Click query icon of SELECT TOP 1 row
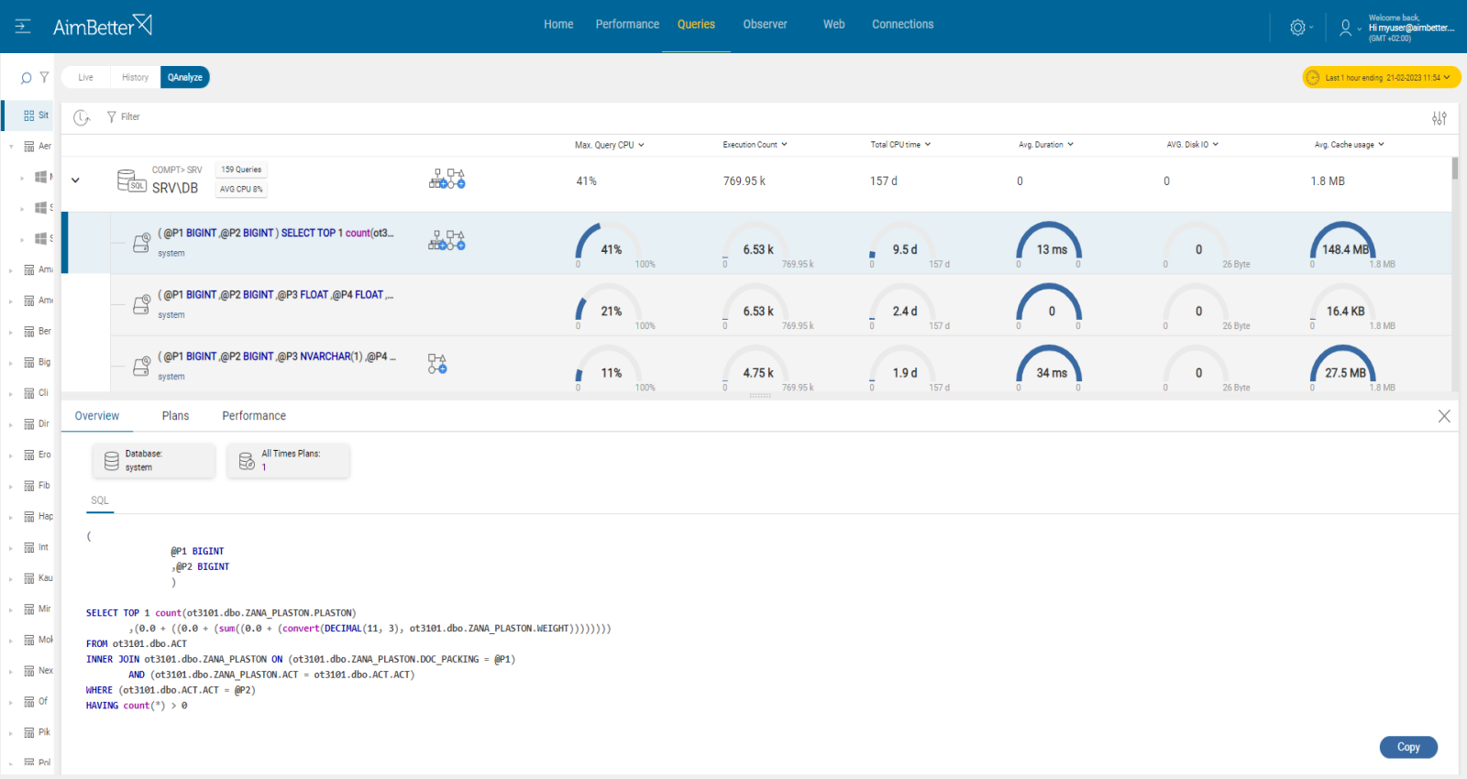Screen dimensions: 1467x779 click(x=141, y=243)
